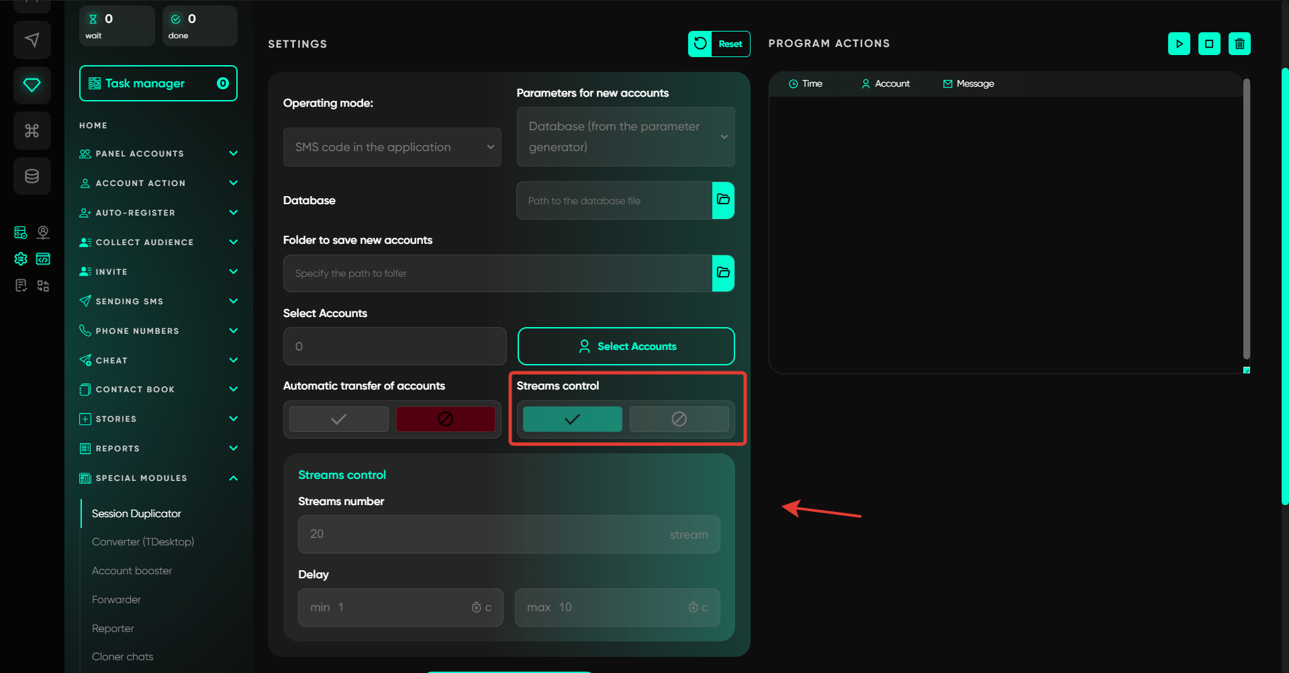Select Account booster in sidebar
The width and height of the screenshot is (1289, 673).
pos(132,570)
